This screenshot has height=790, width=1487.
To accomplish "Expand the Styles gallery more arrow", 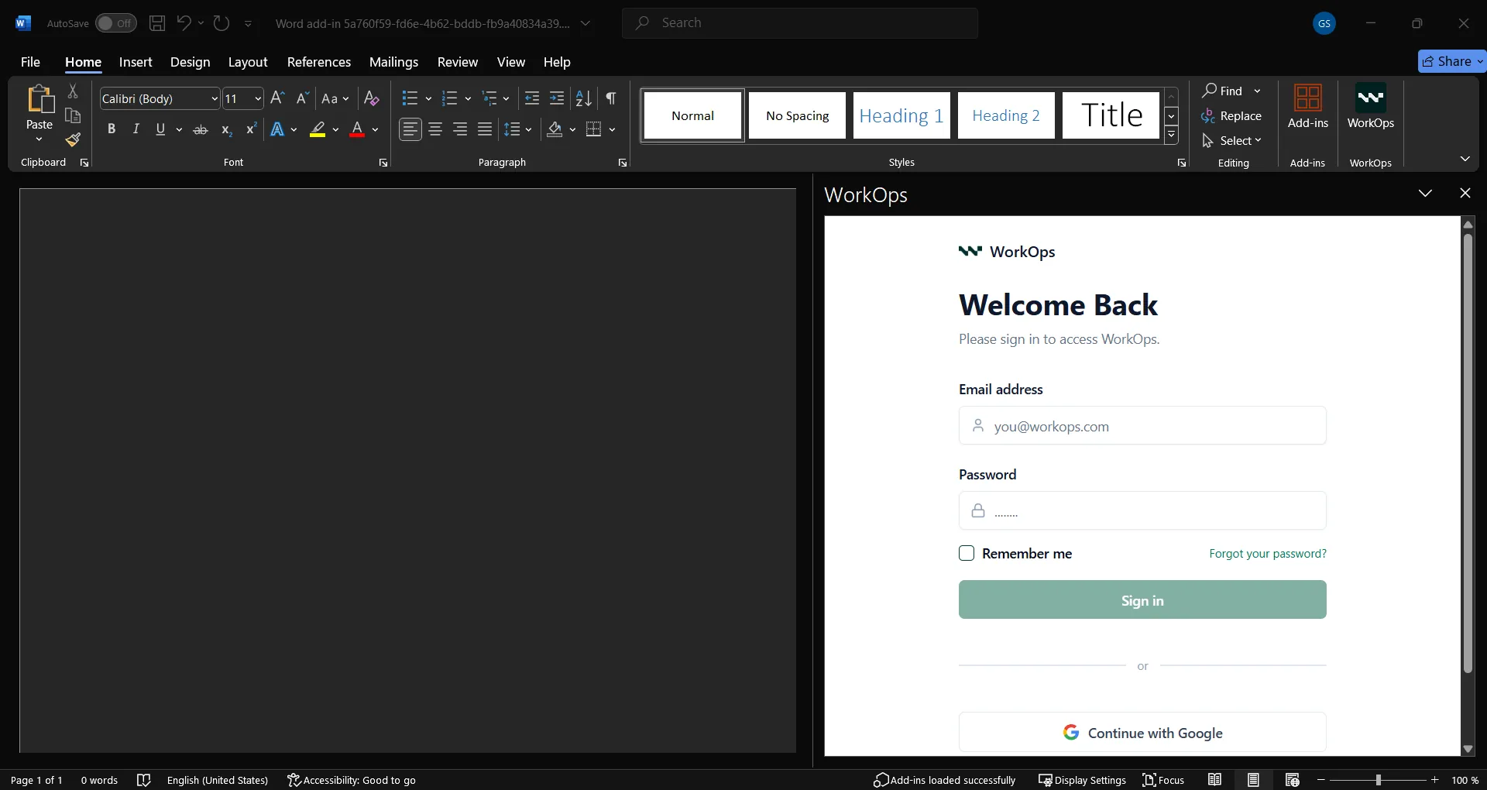I will 1171,135.
